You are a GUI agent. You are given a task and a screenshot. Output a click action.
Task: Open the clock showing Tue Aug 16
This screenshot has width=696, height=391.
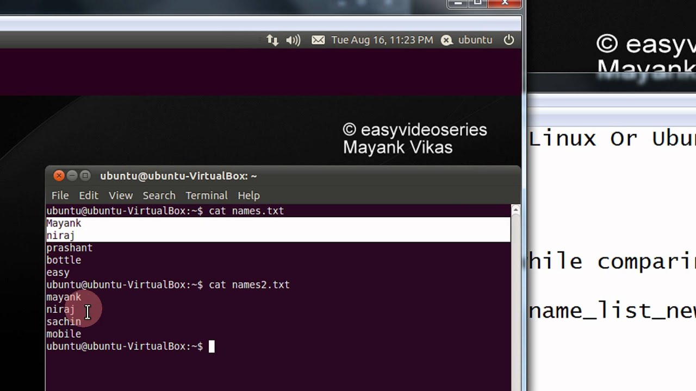382,40
